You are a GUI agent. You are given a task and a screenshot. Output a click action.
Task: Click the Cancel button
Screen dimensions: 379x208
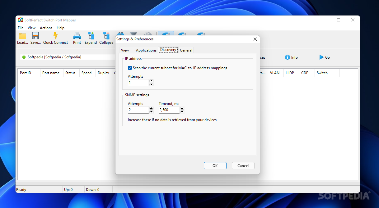(243, 165)
